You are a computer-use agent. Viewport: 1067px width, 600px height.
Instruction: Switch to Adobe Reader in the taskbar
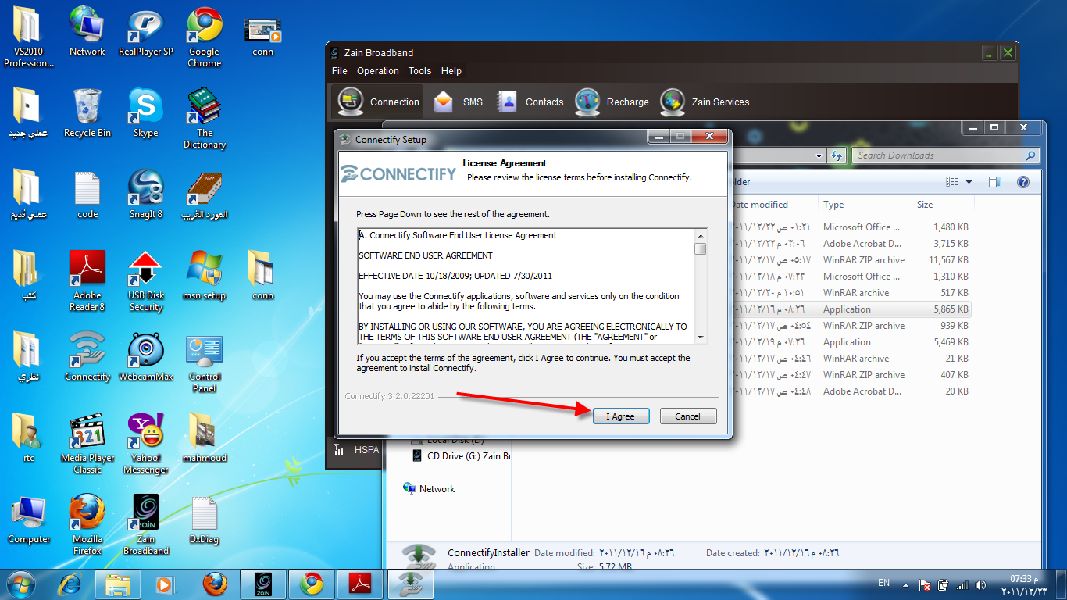(x=359, y=584)
